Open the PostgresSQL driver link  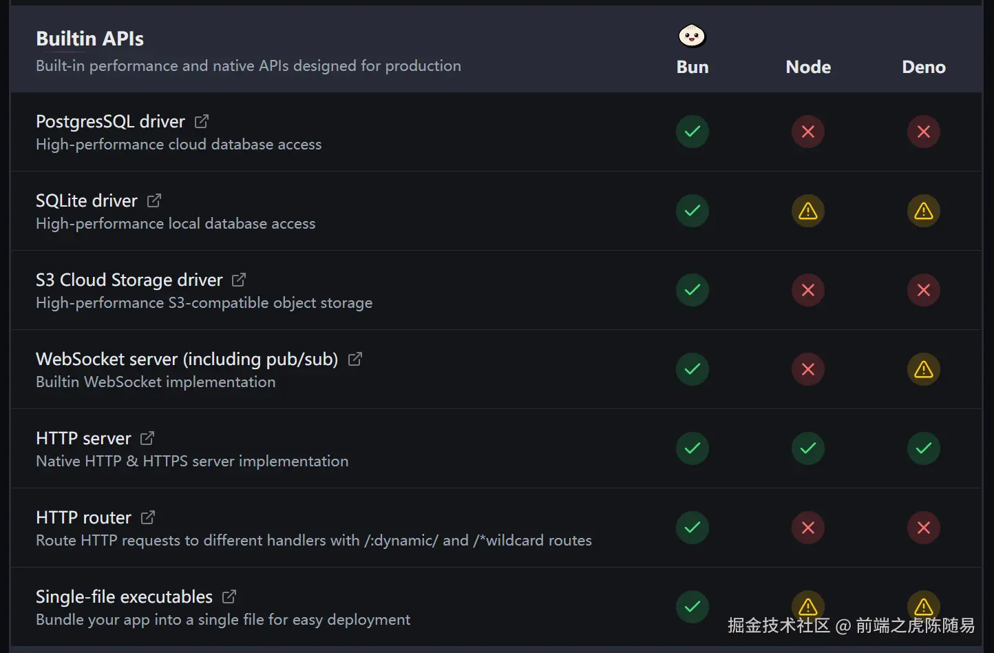(x=110, y=122)
